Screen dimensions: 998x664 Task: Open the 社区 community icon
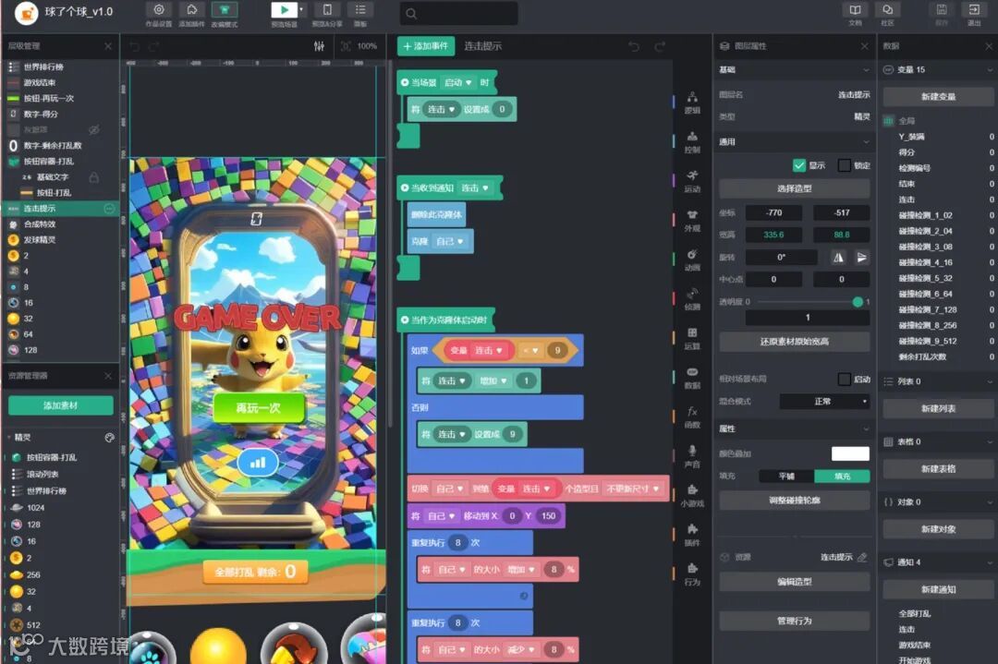tap(887, 10)
